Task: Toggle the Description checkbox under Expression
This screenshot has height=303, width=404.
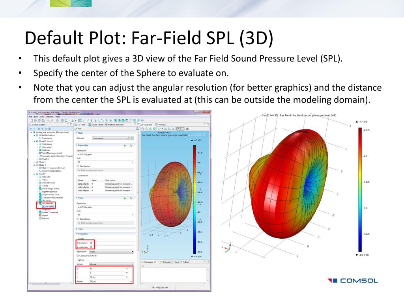Action: click(x=78, y=166)
